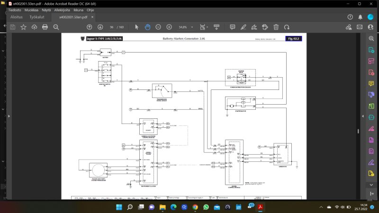Click the share with others icon
The image size is (379, 213).
[370, 27]
